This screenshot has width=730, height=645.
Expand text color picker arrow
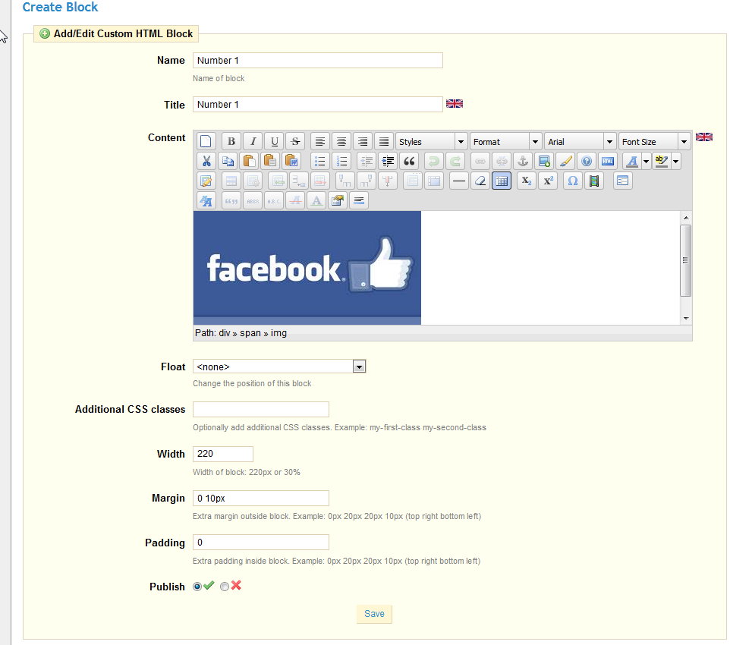pos(647,161)
